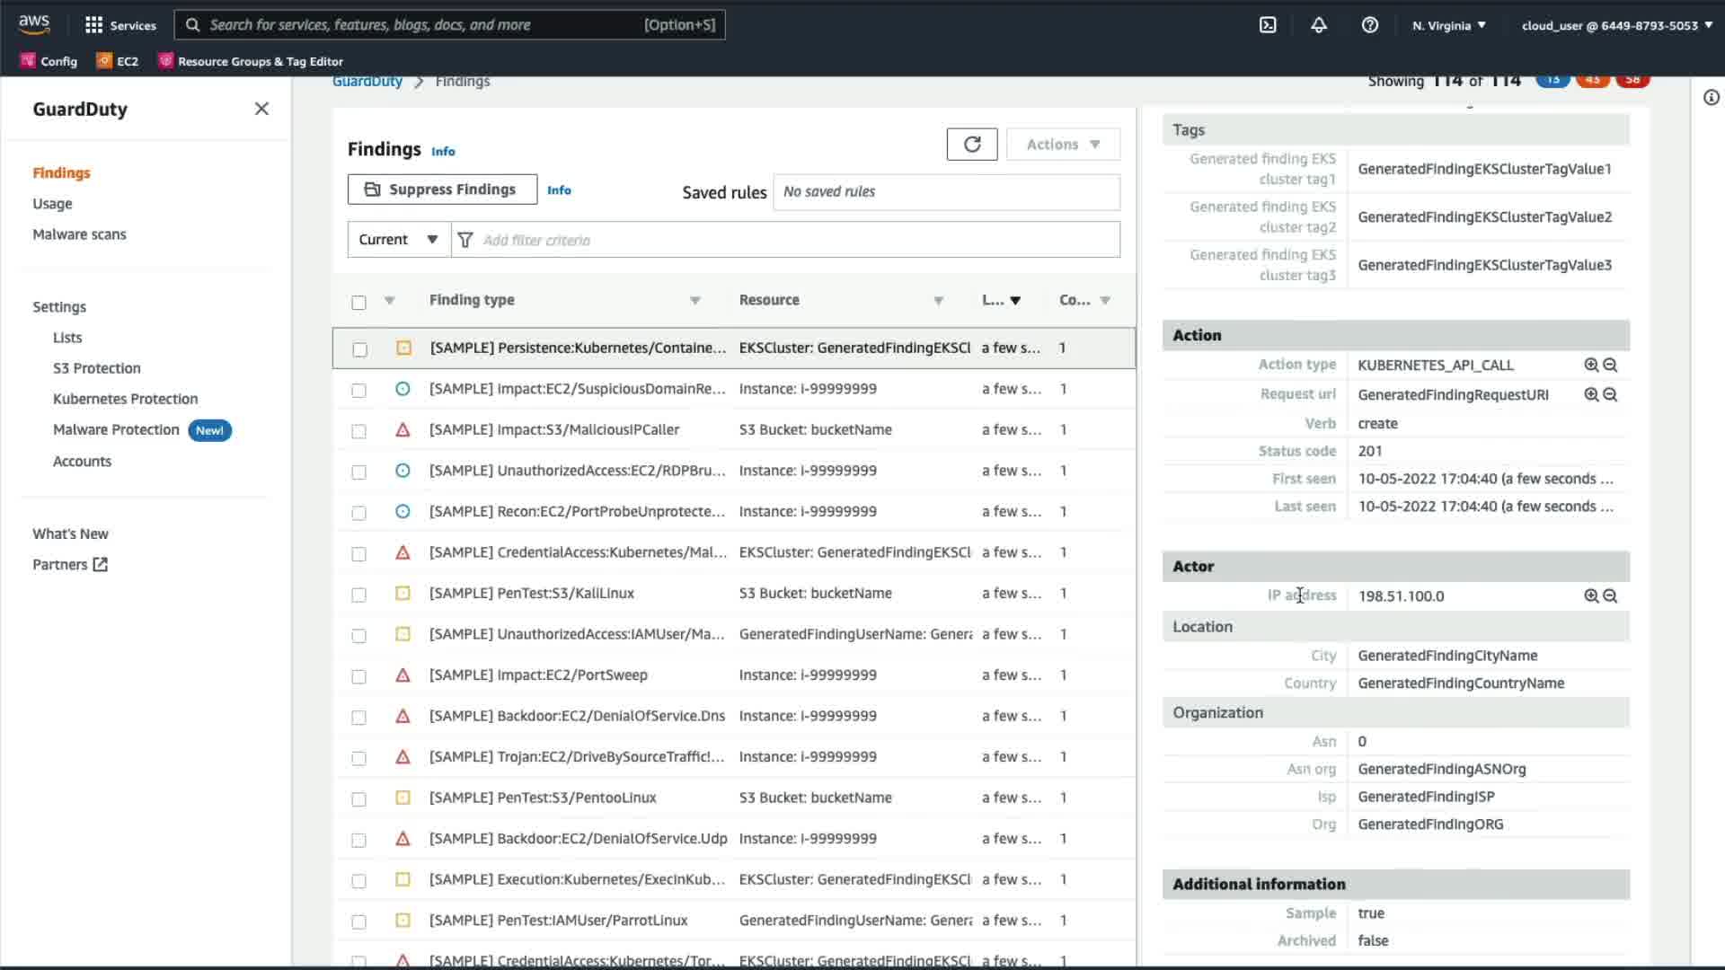Go to Malware scans in sidebar
Image resolution: width=1725 pixels, height=970 pixels.
(79, 234)
